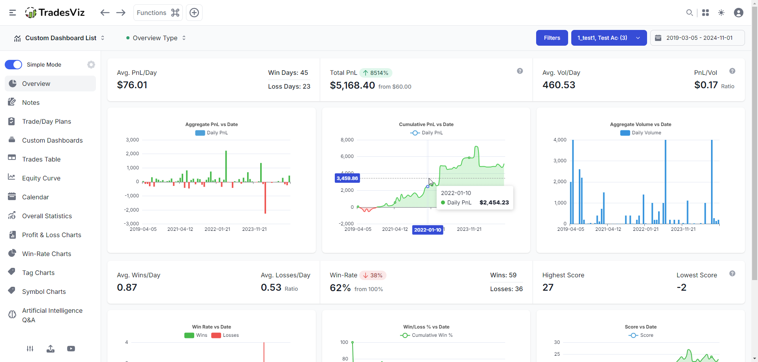Click the Avg. Vol/Day value 460.53

(x=559, y=85)
